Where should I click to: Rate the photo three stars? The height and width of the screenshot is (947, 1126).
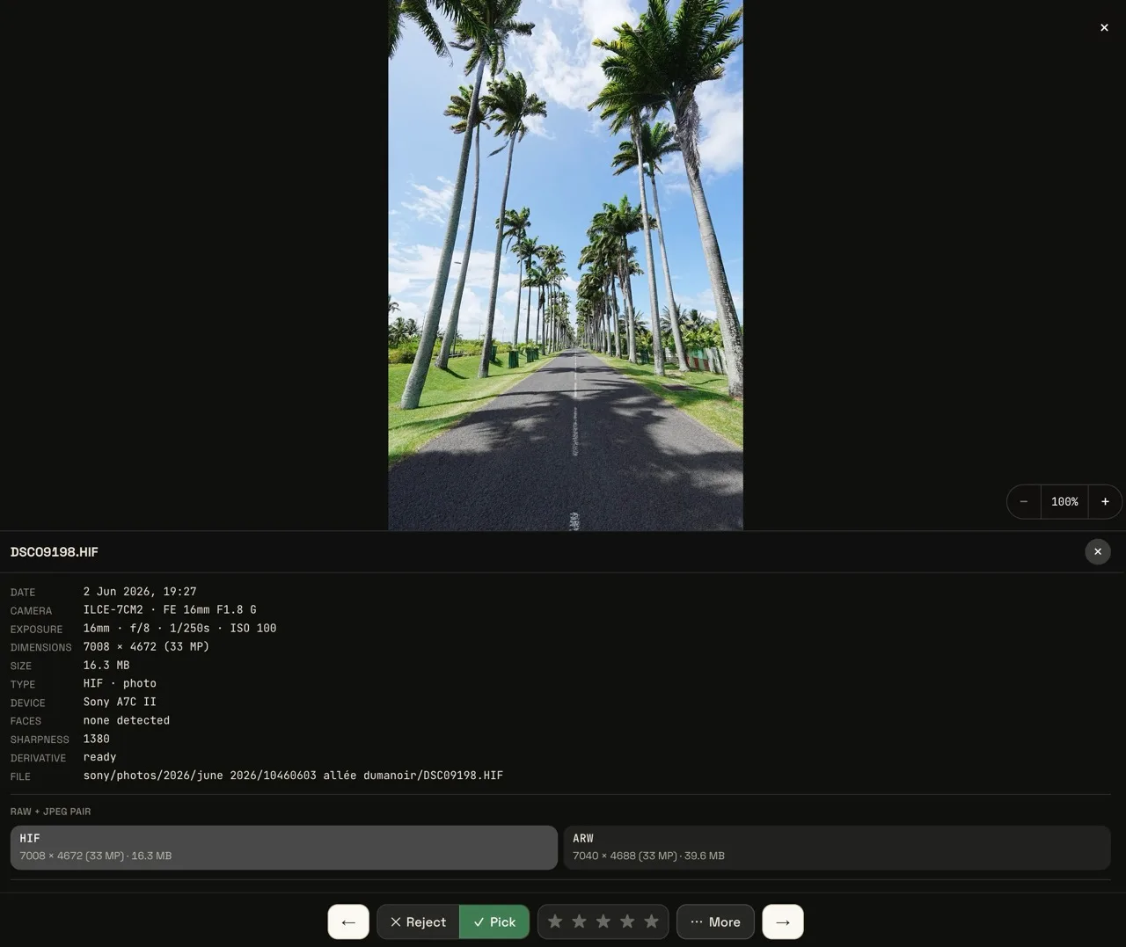603,922
